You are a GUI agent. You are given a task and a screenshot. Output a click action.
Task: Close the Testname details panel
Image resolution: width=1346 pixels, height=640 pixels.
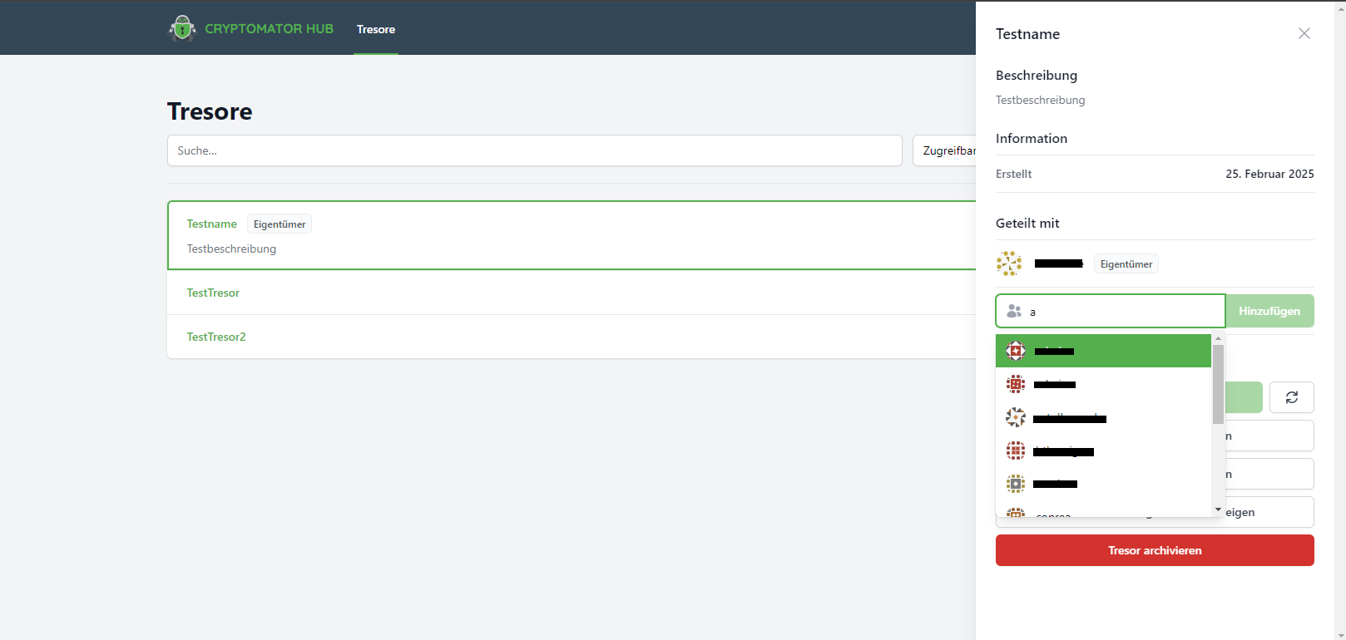pos(1304,33)
